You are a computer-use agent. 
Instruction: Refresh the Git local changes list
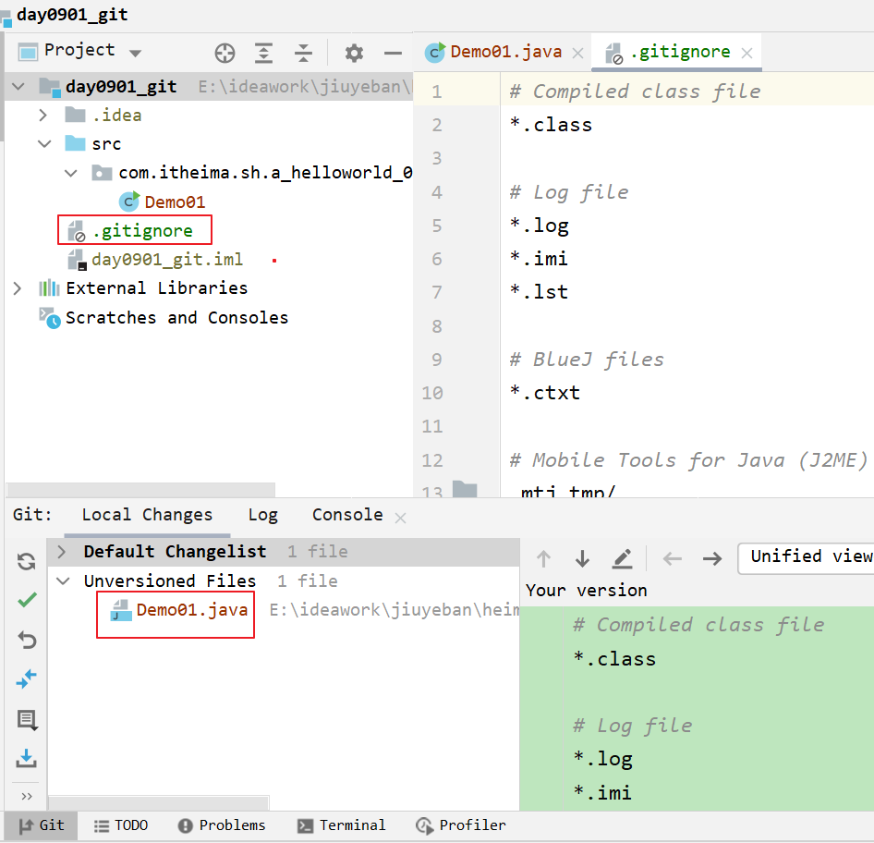[x=27, y=561]
